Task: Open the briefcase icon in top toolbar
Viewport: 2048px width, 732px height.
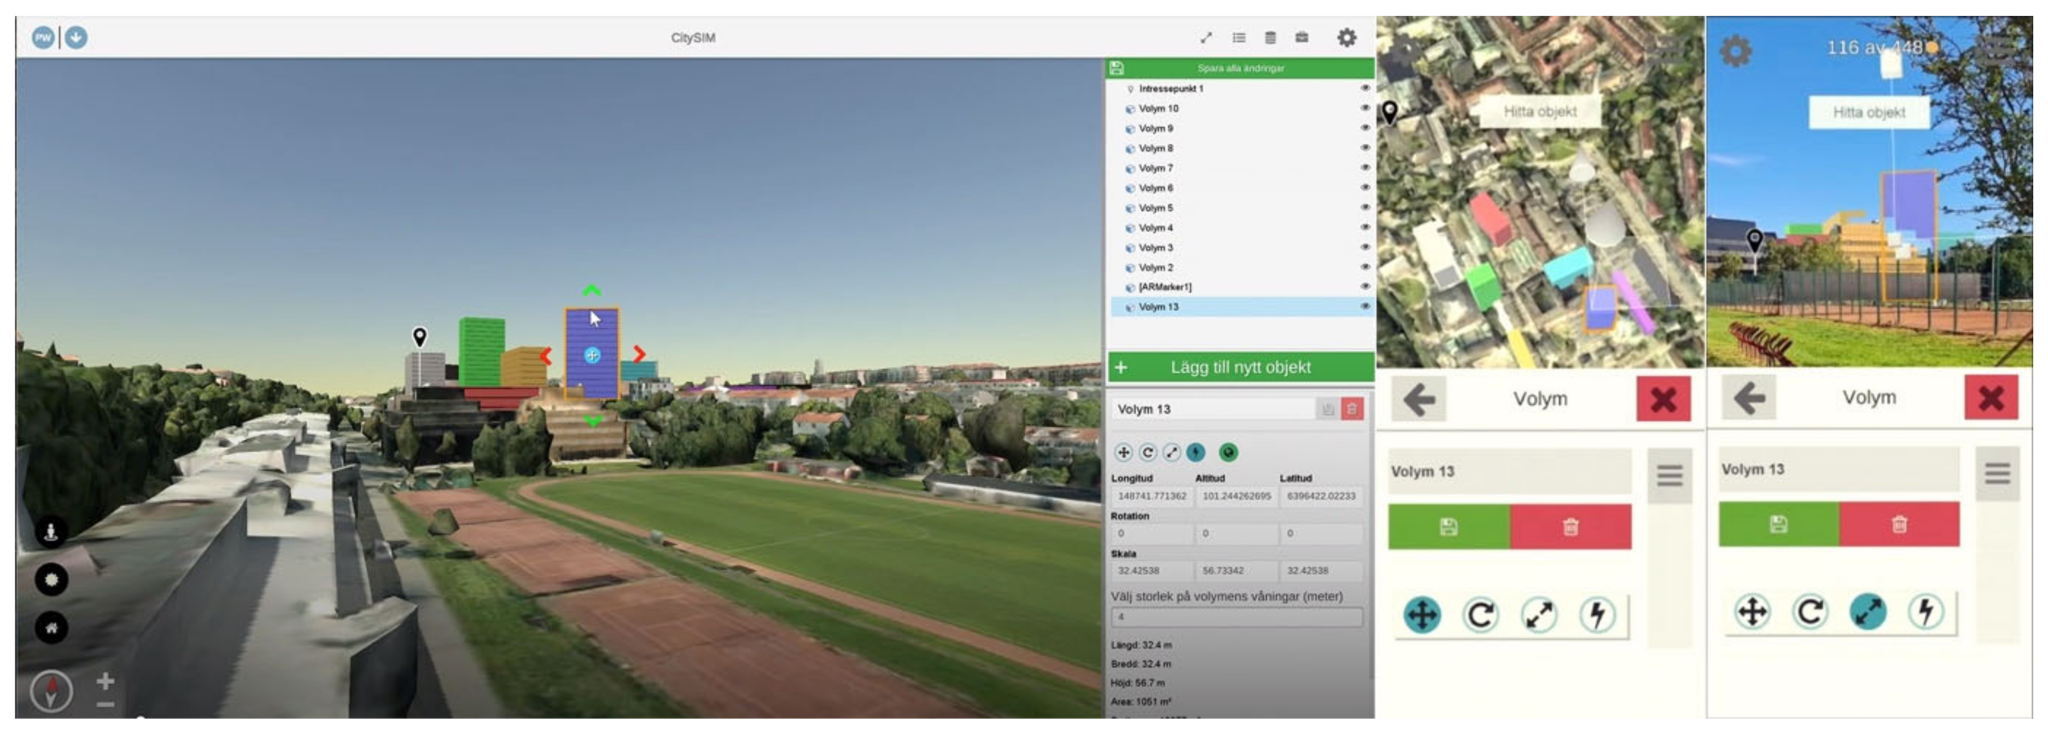Action: click(x=1301, y=38)
